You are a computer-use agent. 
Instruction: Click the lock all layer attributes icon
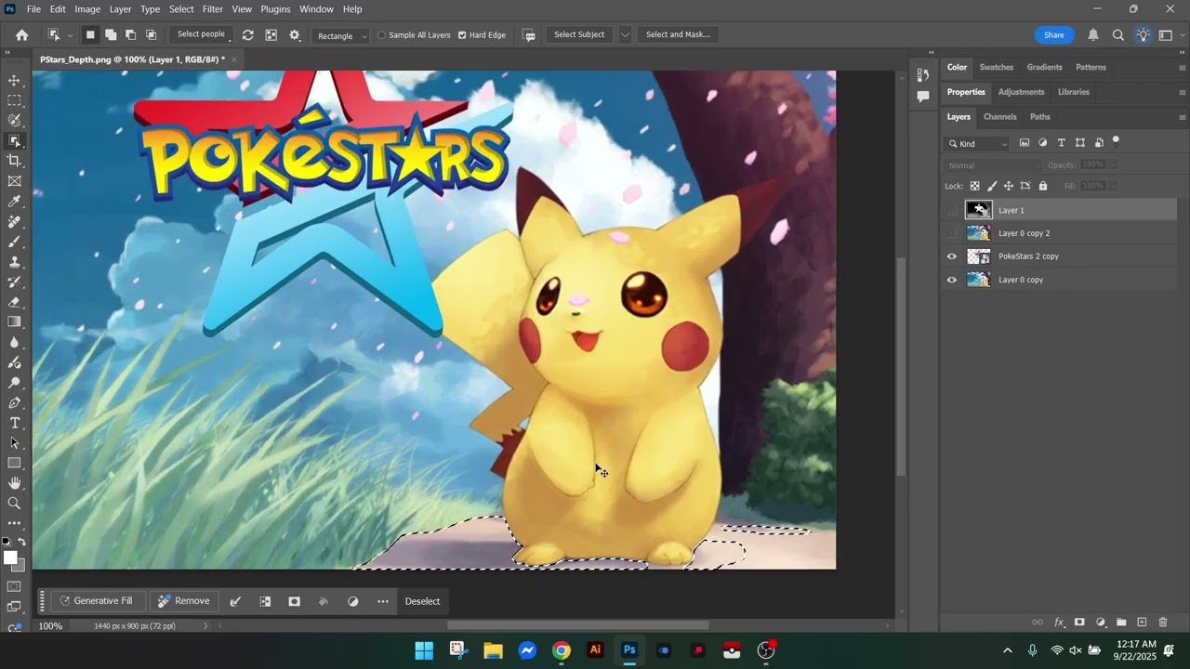[x=1043, y=186]
